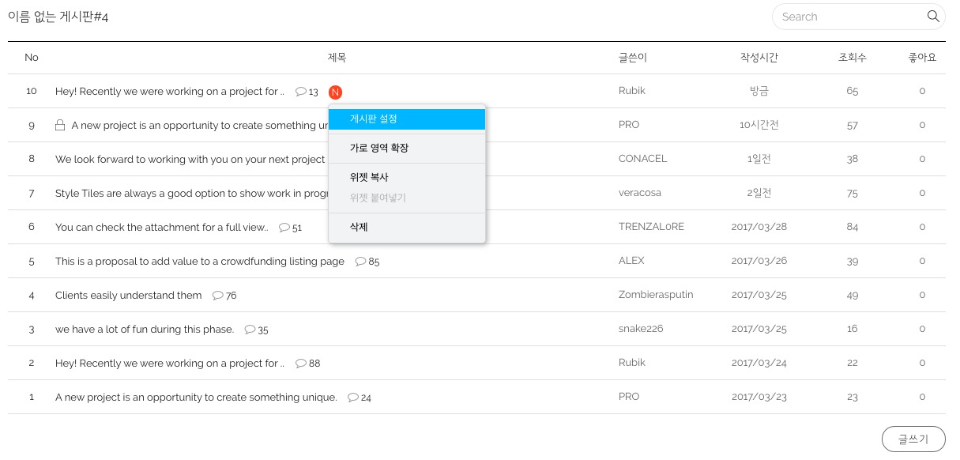Click view count 84

[853, 227]
